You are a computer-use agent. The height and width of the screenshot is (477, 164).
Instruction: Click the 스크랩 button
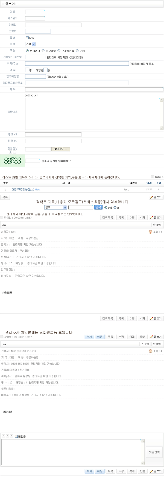pos(145,344)
